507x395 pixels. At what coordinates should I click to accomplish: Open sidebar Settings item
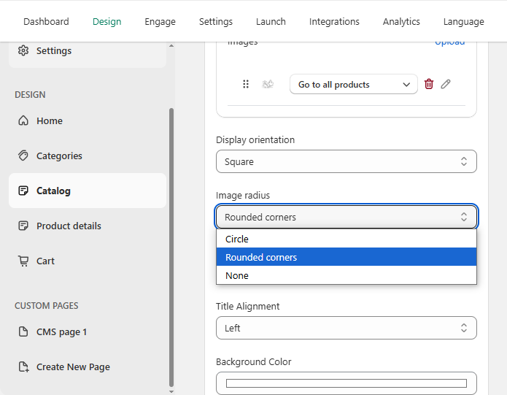tap(88, 51)
